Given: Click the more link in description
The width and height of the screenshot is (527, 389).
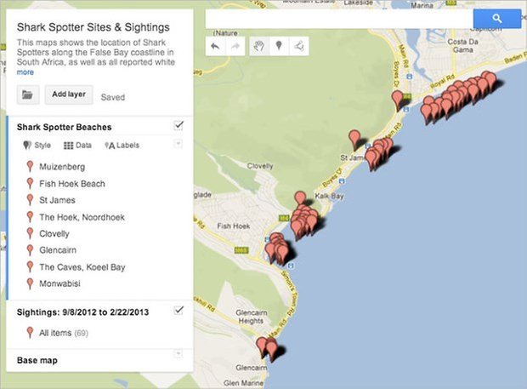Looking at the screenshot, I should (25, 72).
